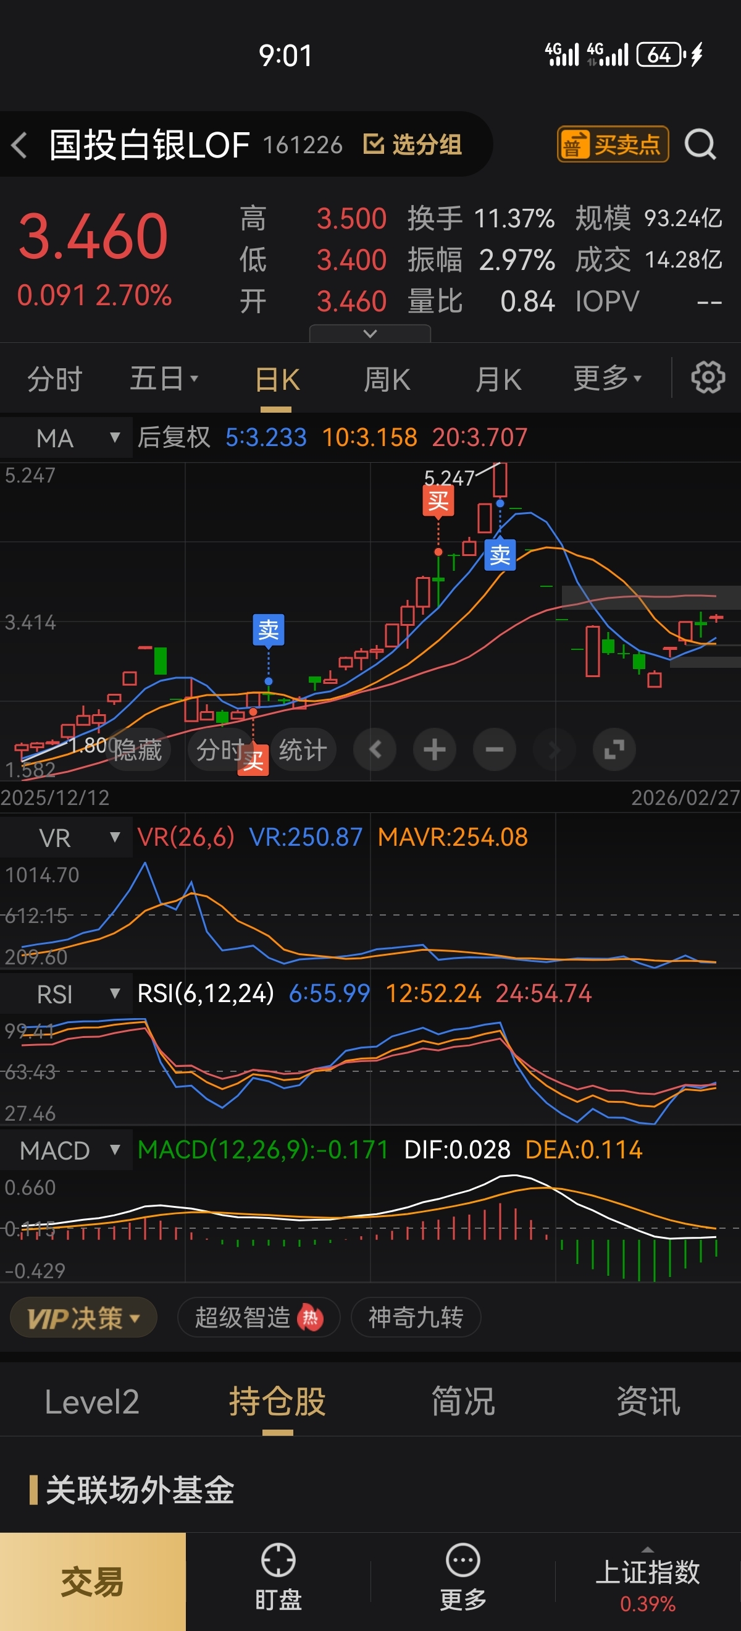Tap the MA 20:3.707 value
The width and height of the screenshot is (741, 1631).
click(x=480, y=437)
